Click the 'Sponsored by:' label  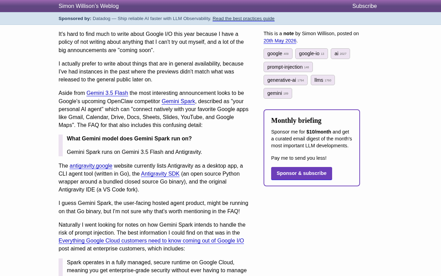pos(75,19)
